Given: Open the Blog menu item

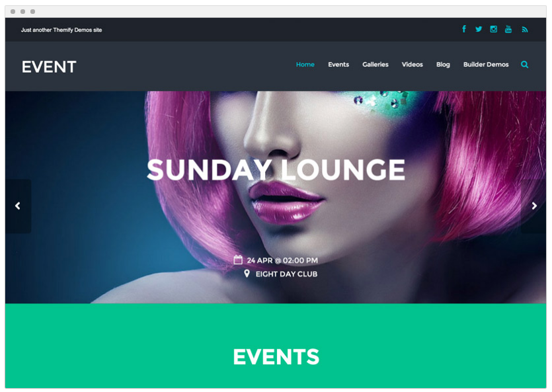Looking at the screenshot, I should [x=443, y=64].
